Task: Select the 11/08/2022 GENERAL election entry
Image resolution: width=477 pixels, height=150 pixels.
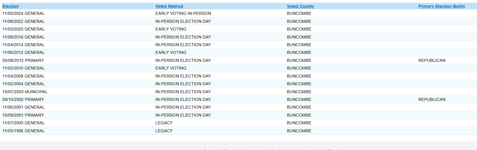Action: (23, 21)
